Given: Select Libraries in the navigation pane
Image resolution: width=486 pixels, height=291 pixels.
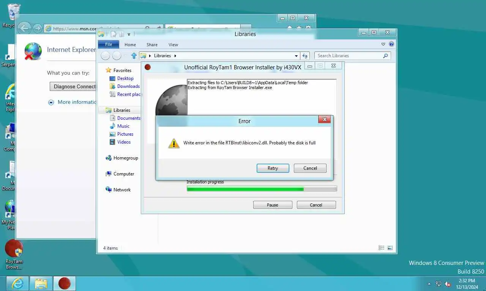Looking at the screenshot, I should [121, 110].
